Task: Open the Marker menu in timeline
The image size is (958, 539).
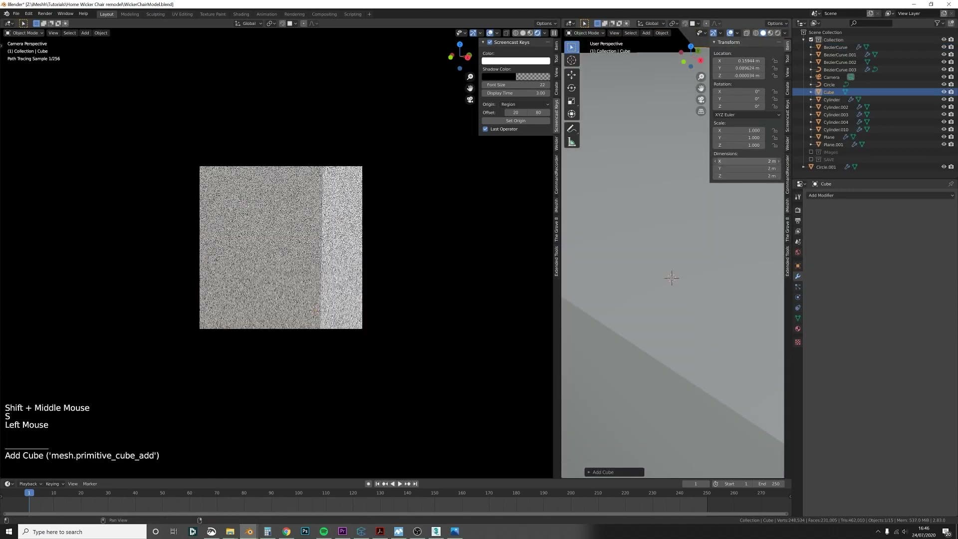Action: 90,484
